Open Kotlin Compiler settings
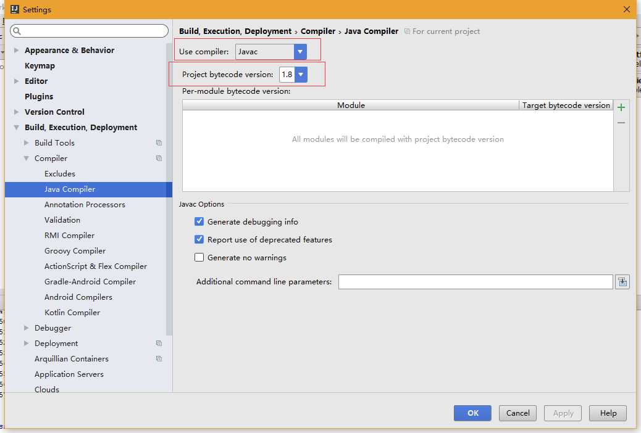This screenshot has height=433, width=641. click(72, 313)
